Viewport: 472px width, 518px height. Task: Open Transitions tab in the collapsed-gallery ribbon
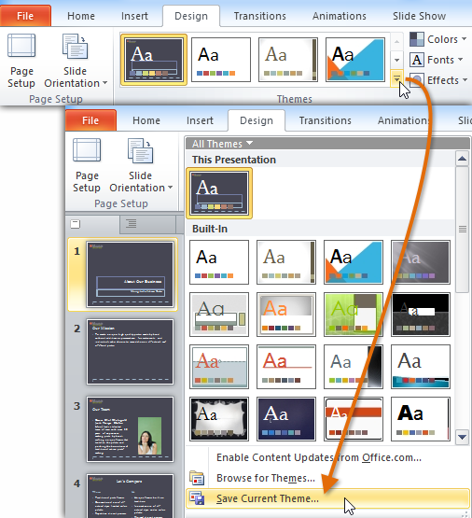pos(259,16)
